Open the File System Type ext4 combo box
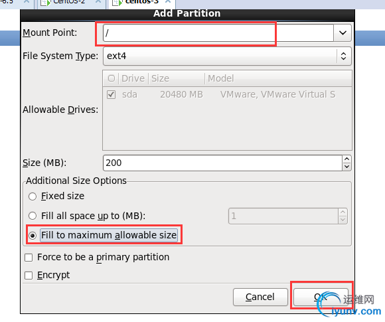The image size is (385, 322). point(227,56)
